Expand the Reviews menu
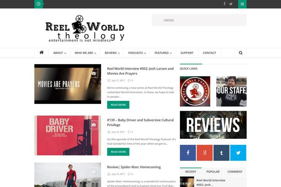 [112, 53]
